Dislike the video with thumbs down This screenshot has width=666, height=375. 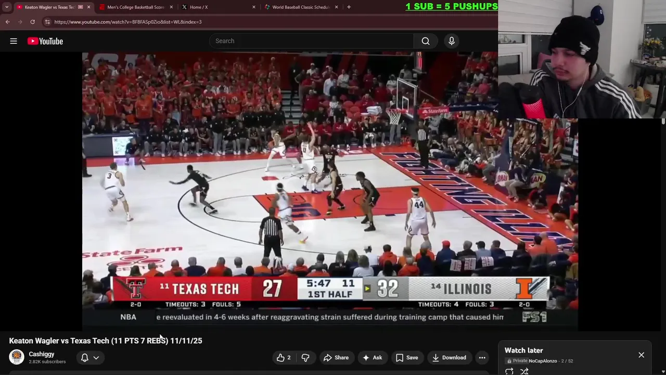click(305, 358)
